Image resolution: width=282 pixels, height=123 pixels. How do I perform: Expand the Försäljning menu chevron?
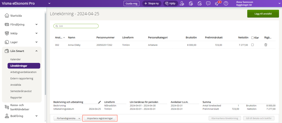coord(37,25)
